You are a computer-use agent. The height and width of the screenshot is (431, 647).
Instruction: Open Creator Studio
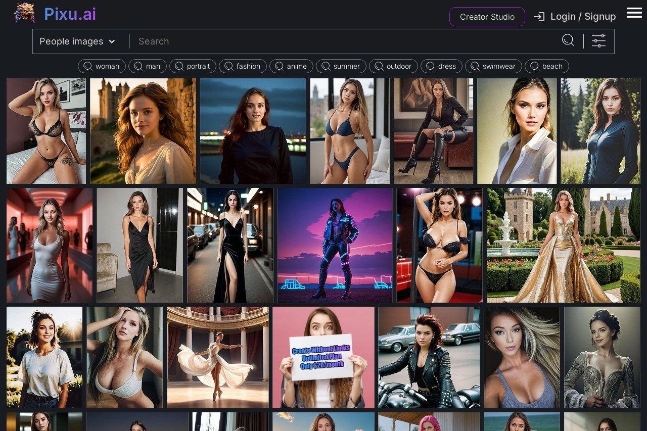[487, 17]
